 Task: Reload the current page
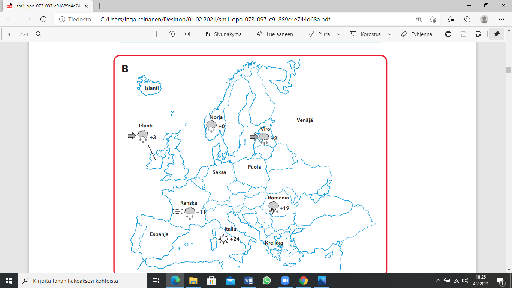coord(43,19)
